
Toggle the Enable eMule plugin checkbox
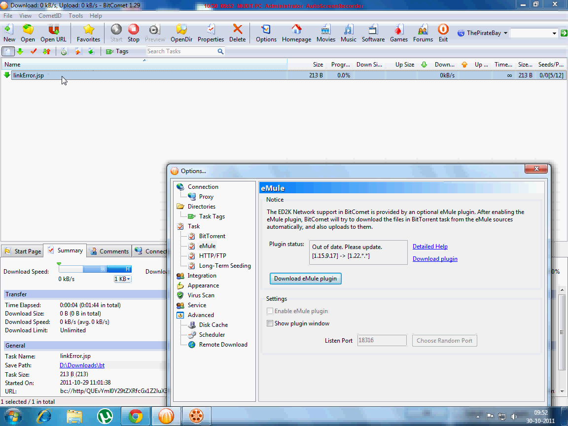(x=270, y=311)
